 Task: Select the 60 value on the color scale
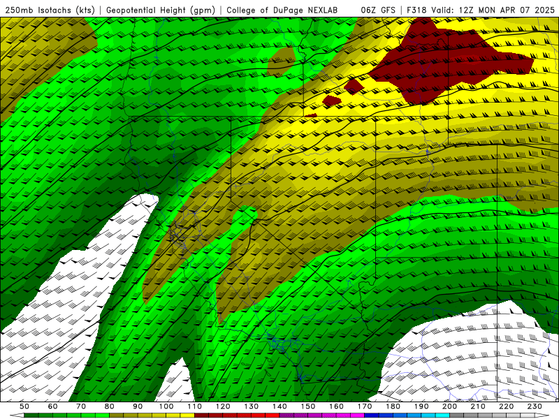point(53,406)
